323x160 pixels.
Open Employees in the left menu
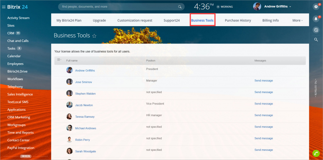(15, 64)
